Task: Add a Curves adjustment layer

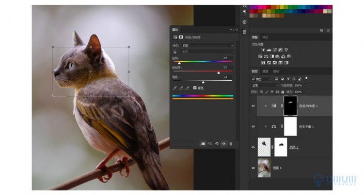Action: point(275,50)
